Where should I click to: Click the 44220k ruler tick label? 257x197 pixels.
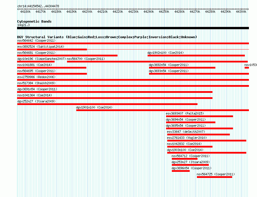click(118, 12)
